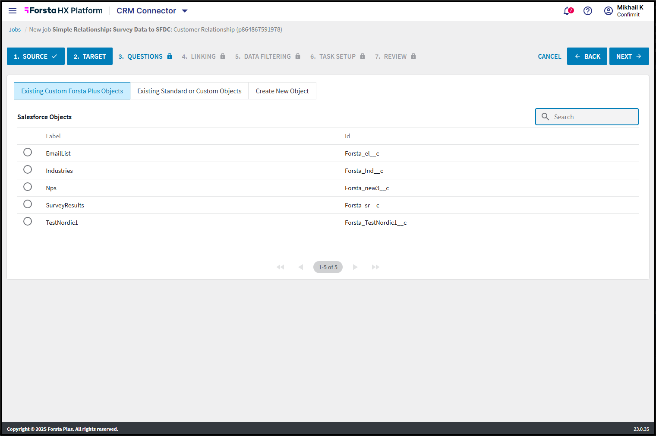Screen dimensions: 656x436
Task: Jump to the last results page
Action: pos(375,267)
